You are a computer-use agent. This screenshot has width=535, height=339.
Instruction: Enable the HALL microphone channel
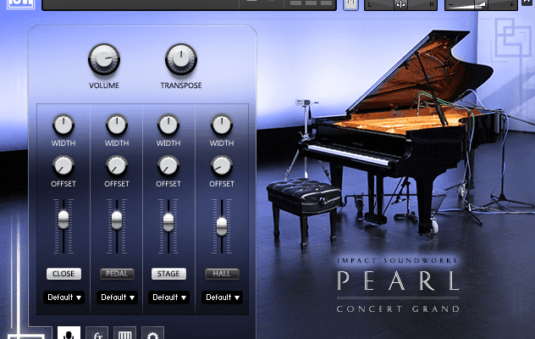coord(222,274)
